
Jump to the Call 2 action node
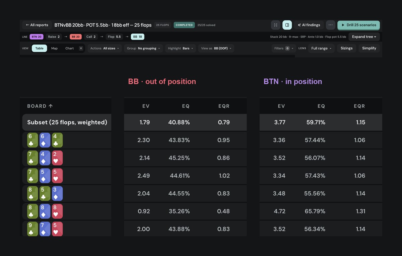coord(91,37)
